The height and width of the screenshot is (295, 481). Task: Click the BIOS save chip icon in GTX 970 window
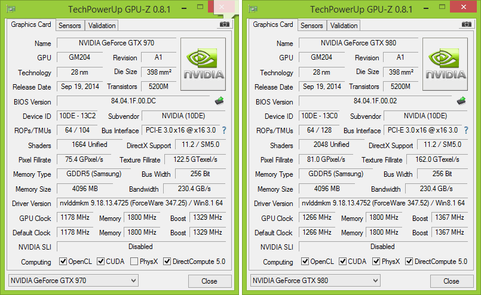(x=219, y=100)
